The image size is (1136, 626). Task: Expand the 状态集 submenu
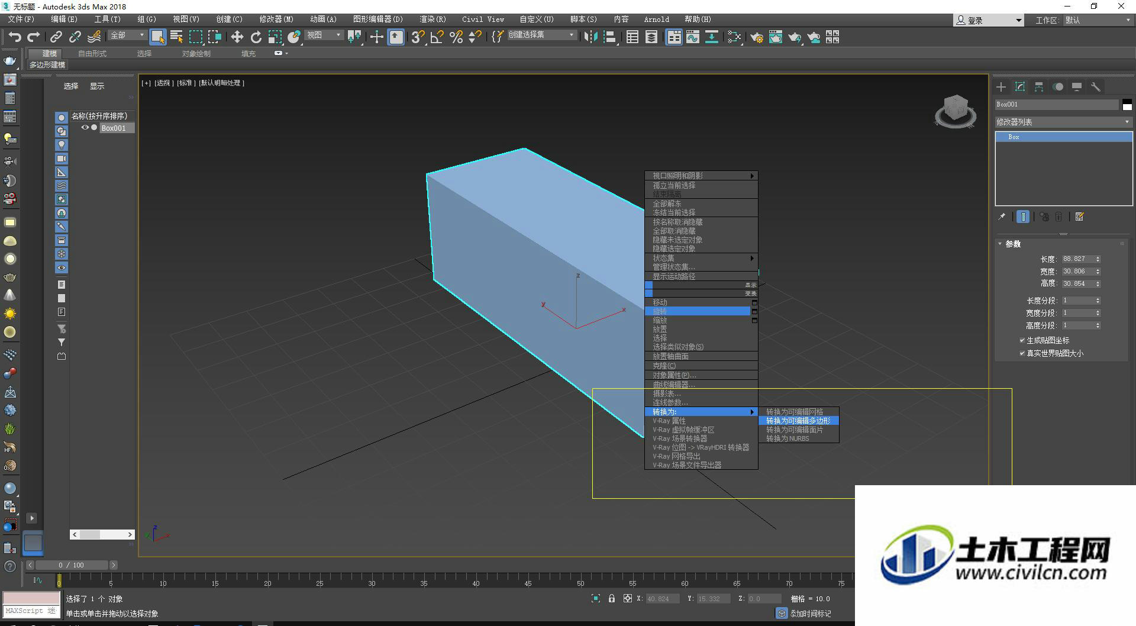(x=701, y=259)
